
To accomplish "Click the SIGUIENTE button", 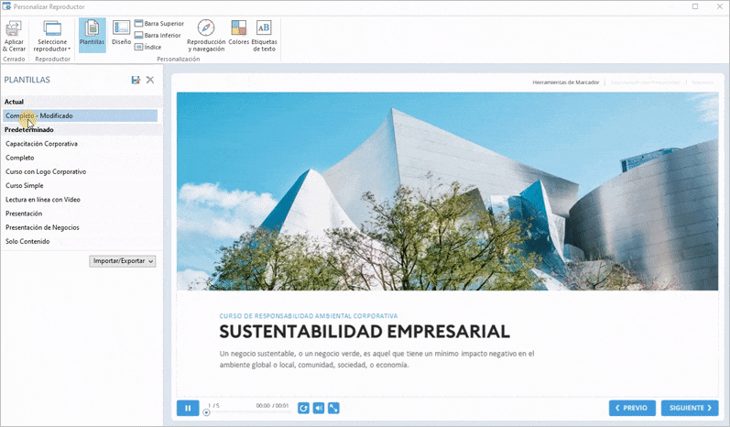I will click(x=689, y=408).
